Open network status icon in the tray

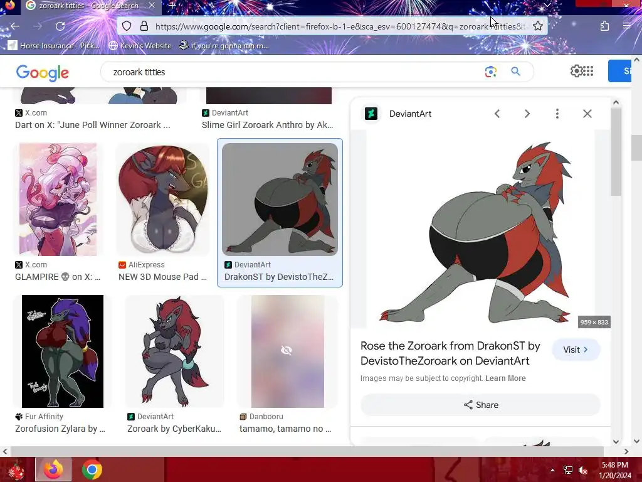point(568,470)
